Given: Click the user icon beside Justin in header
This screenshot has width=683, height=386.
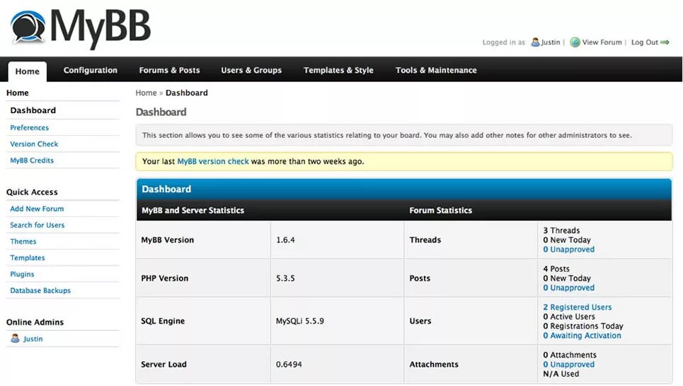Looking at the screenshot, I should tap(535, 42).
